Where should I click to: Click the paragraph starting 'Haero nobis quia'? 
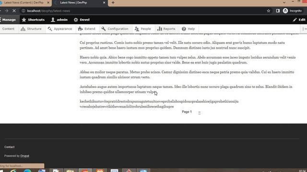tap(188, 60)
